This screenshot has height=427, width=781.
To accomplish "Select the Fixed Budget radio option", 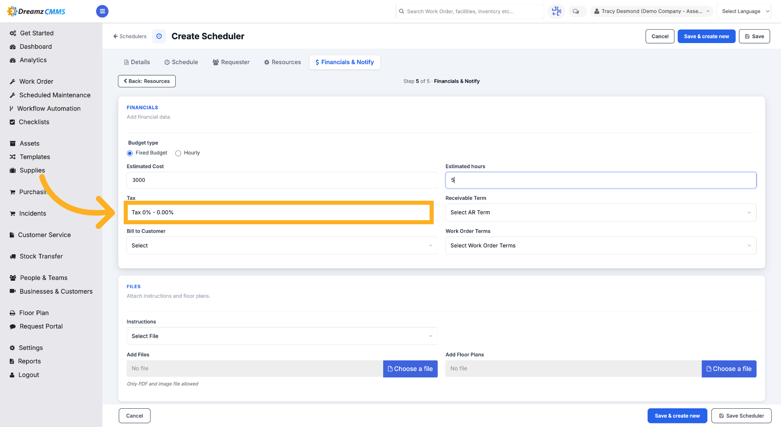I will coord(130,153).
